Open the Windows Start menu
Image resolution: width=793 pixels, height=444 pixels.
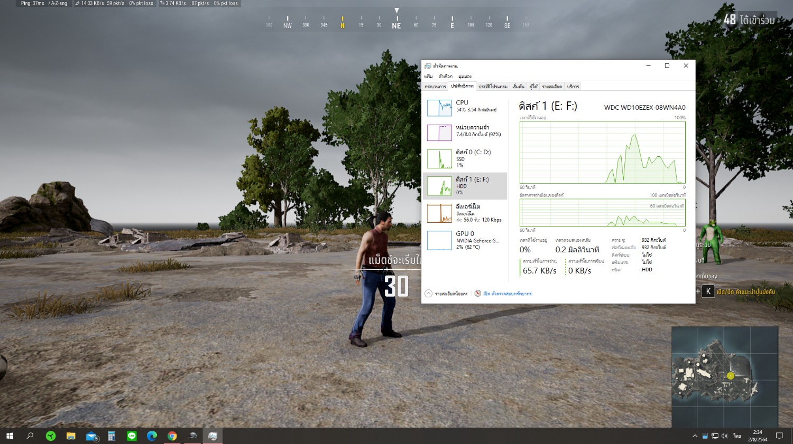coord(10,436)
